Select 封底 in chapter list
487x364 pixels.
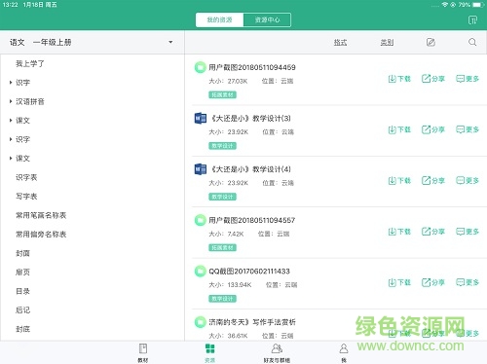(x=22, y=329)
